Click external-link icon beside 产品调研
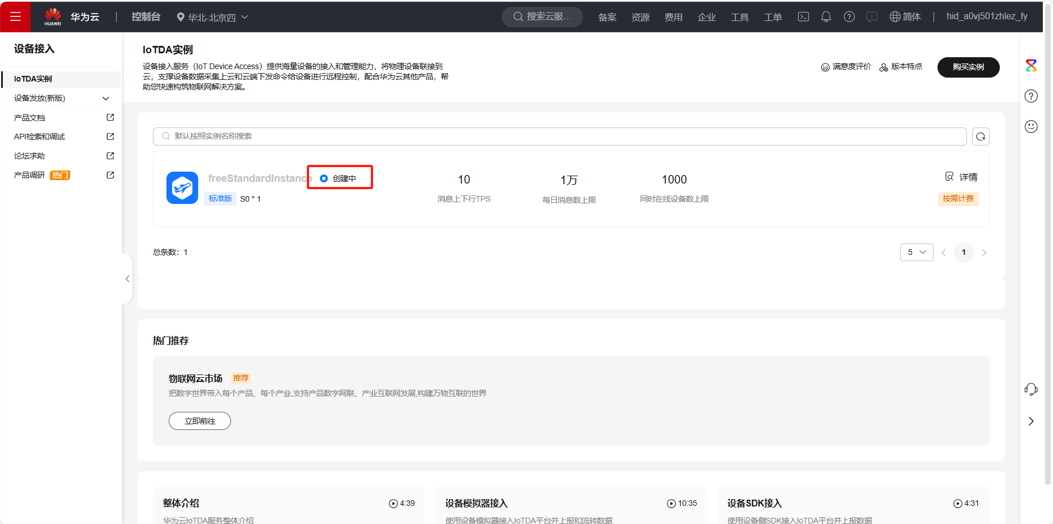1053x524 pixels. coord(110,175)
